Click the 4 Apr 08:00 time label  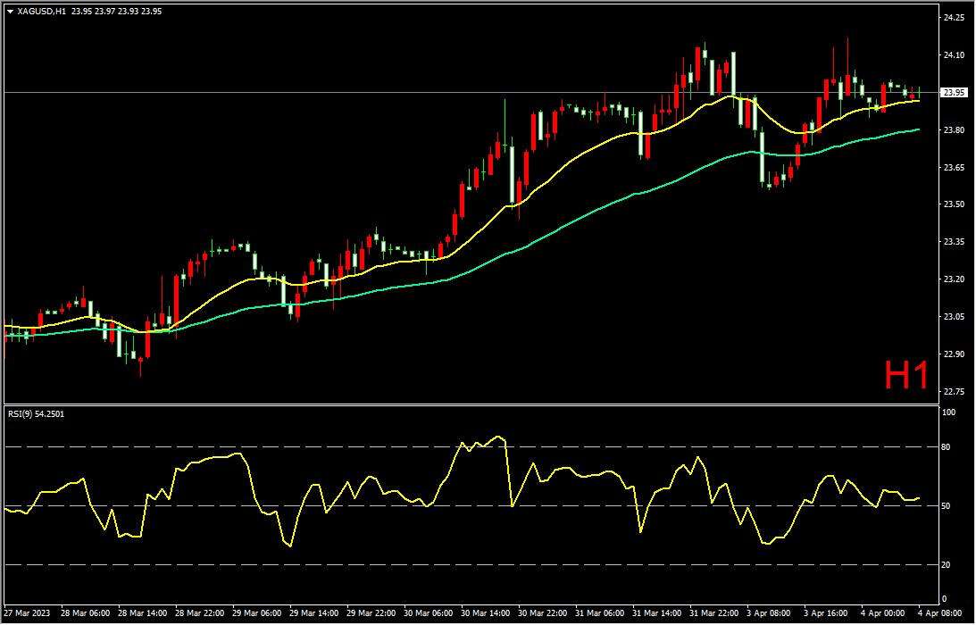pyautogui.click(x=942, y=612)
